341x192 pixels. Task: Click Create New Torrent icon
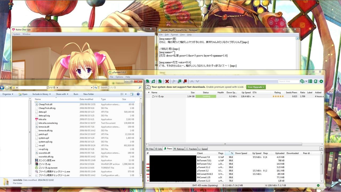(160, 81)
